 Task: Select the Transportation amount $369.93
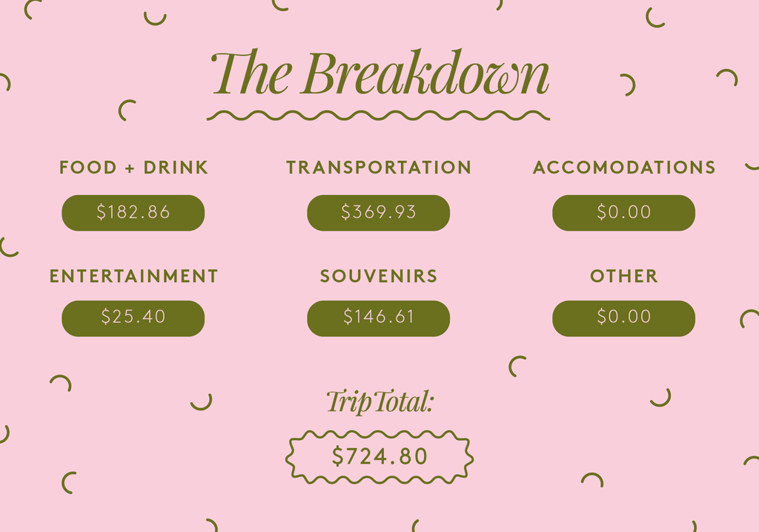(379, 213)
